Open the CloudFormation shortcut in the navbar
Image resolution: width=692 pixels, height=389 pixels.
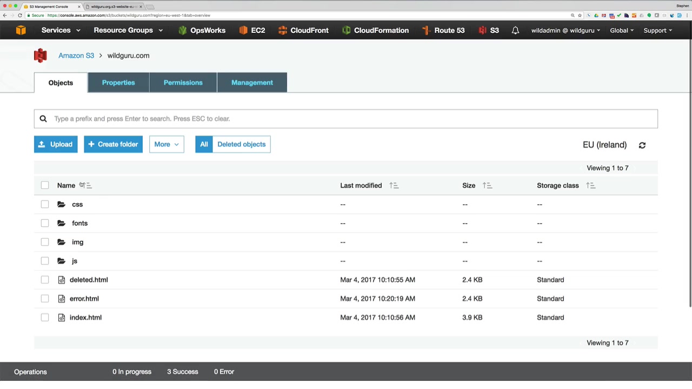point(375,30)
